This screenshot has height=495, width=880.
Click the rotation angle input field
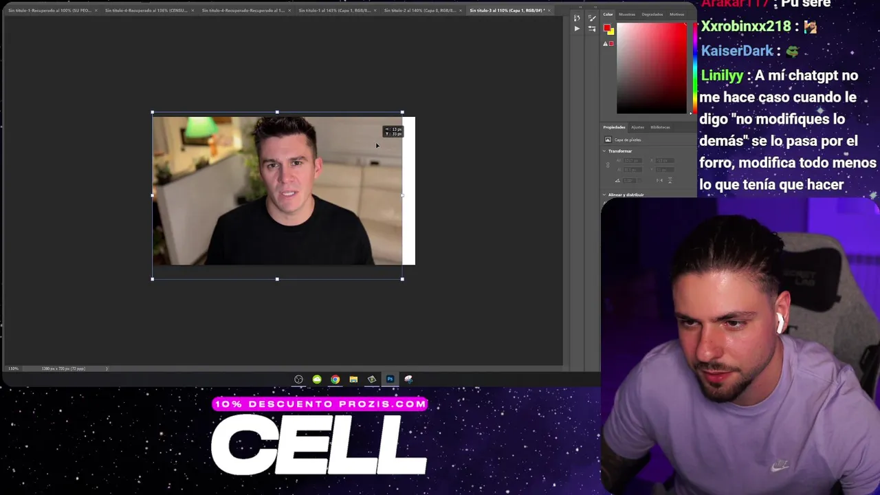[630, 180]
